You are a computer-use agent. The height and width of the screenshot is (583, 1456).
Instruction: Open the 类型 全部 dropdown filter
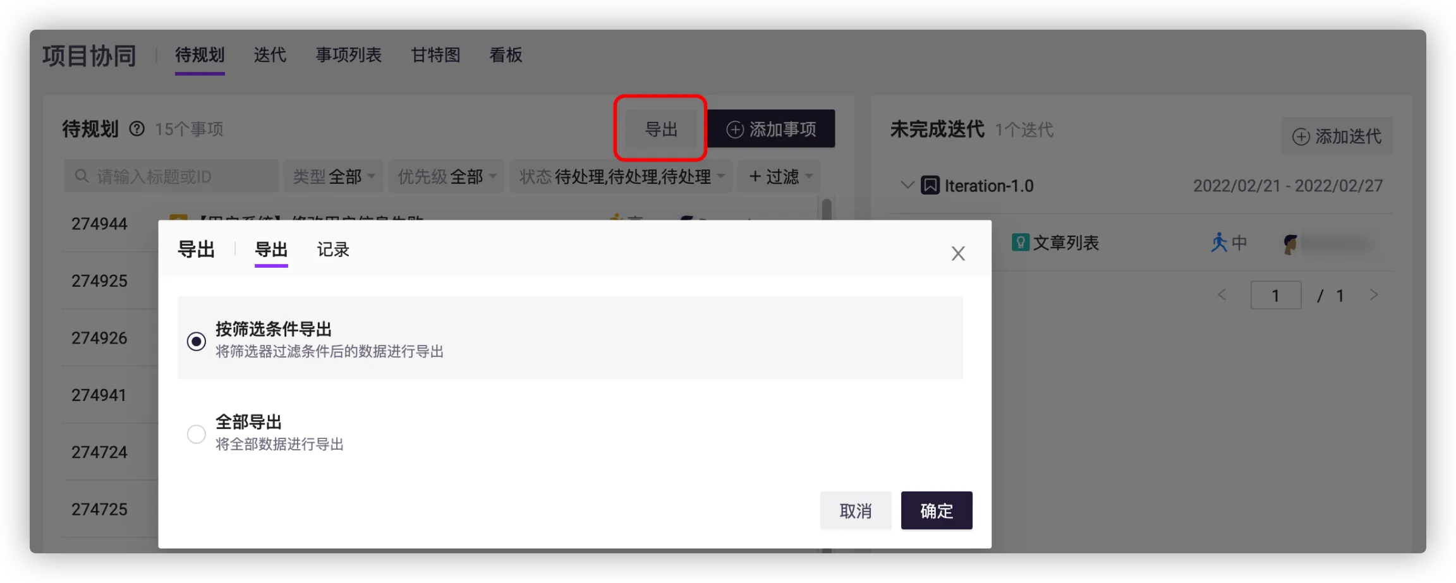click(334, 177)
